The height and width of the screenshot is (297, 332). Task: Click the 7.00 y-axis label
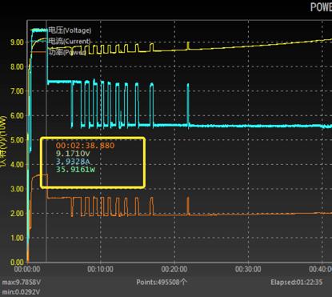point(17,91)
